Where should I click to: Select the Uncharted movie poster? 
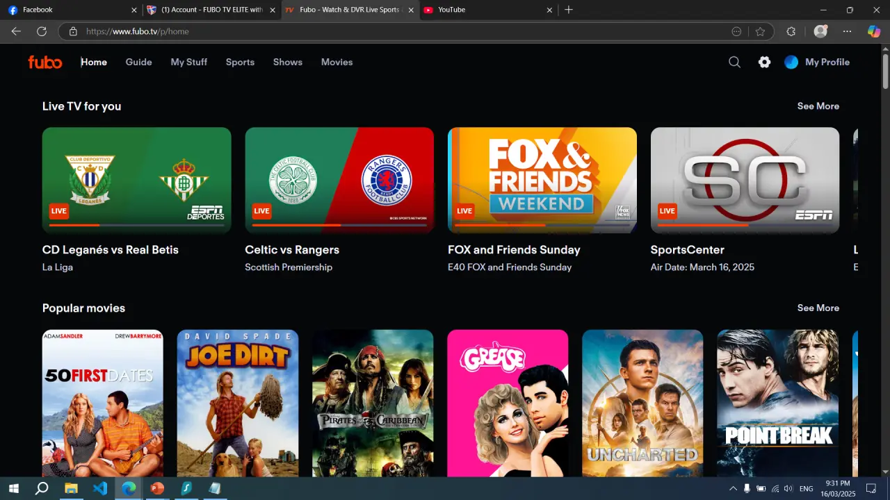tap(642, 403)
